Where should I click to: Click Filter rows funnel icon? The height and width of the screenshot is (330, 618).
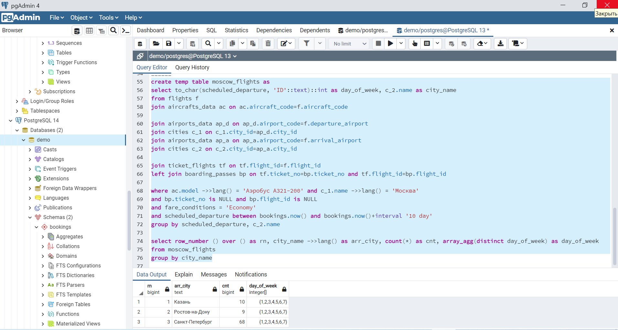[307, 44]
